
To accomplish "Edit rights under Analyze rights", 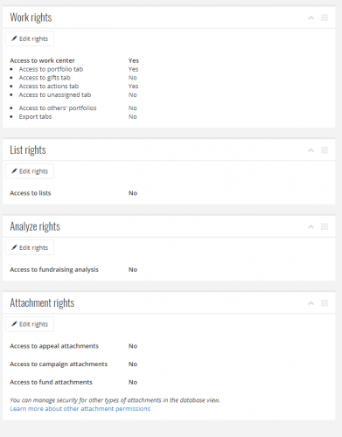I will coord(30,247).
